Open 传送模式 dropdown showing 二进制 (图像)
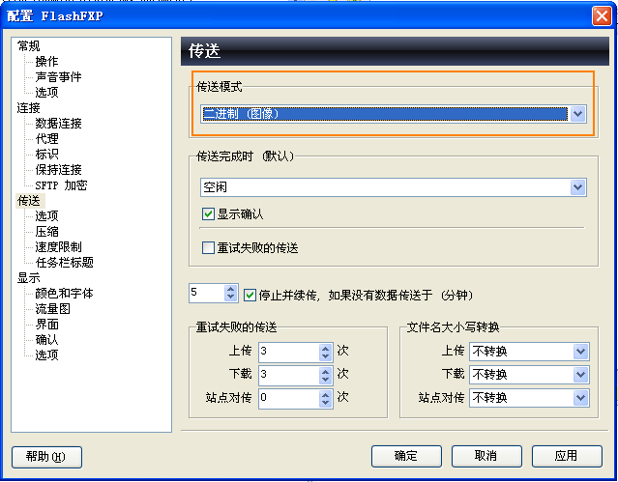 (x=394, y=114)
